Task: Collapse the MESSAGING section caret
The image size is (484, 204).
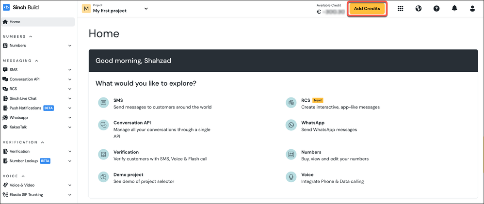Action: pos(36,61)
